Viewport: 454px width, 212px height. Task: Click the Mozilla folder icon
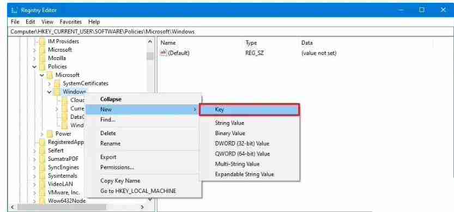pos(43,58)
